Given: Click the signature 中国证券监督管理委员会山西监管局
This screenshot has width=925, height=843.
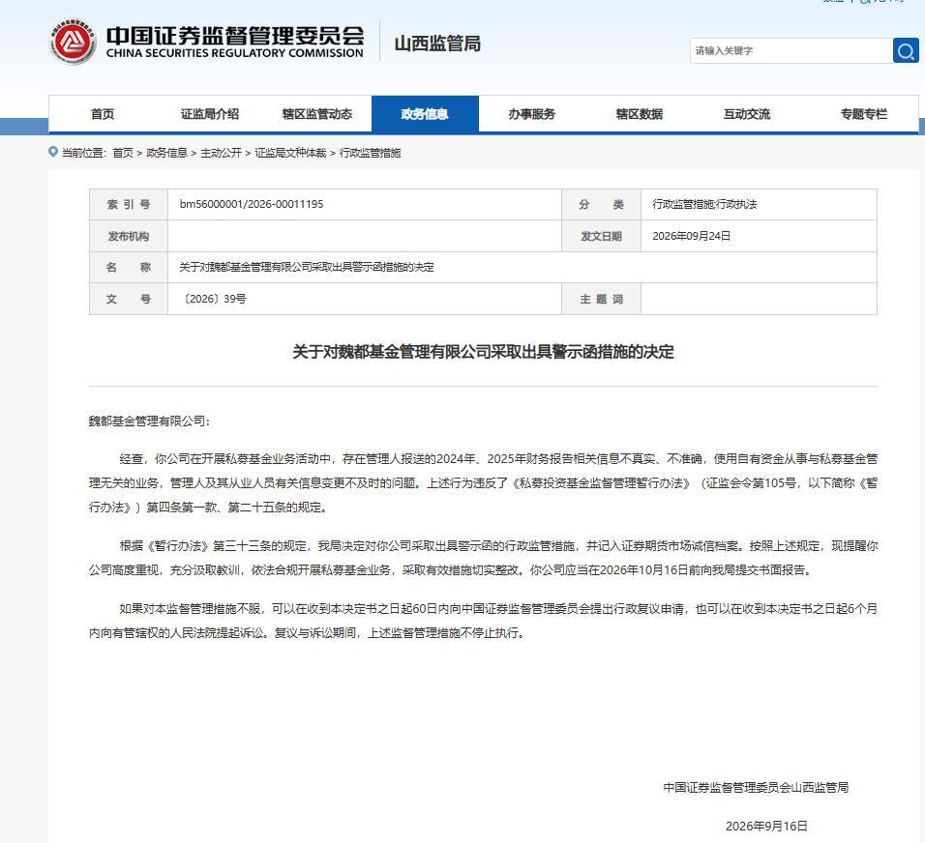Looking at the screenshot, I should click(x=756, y=787).
